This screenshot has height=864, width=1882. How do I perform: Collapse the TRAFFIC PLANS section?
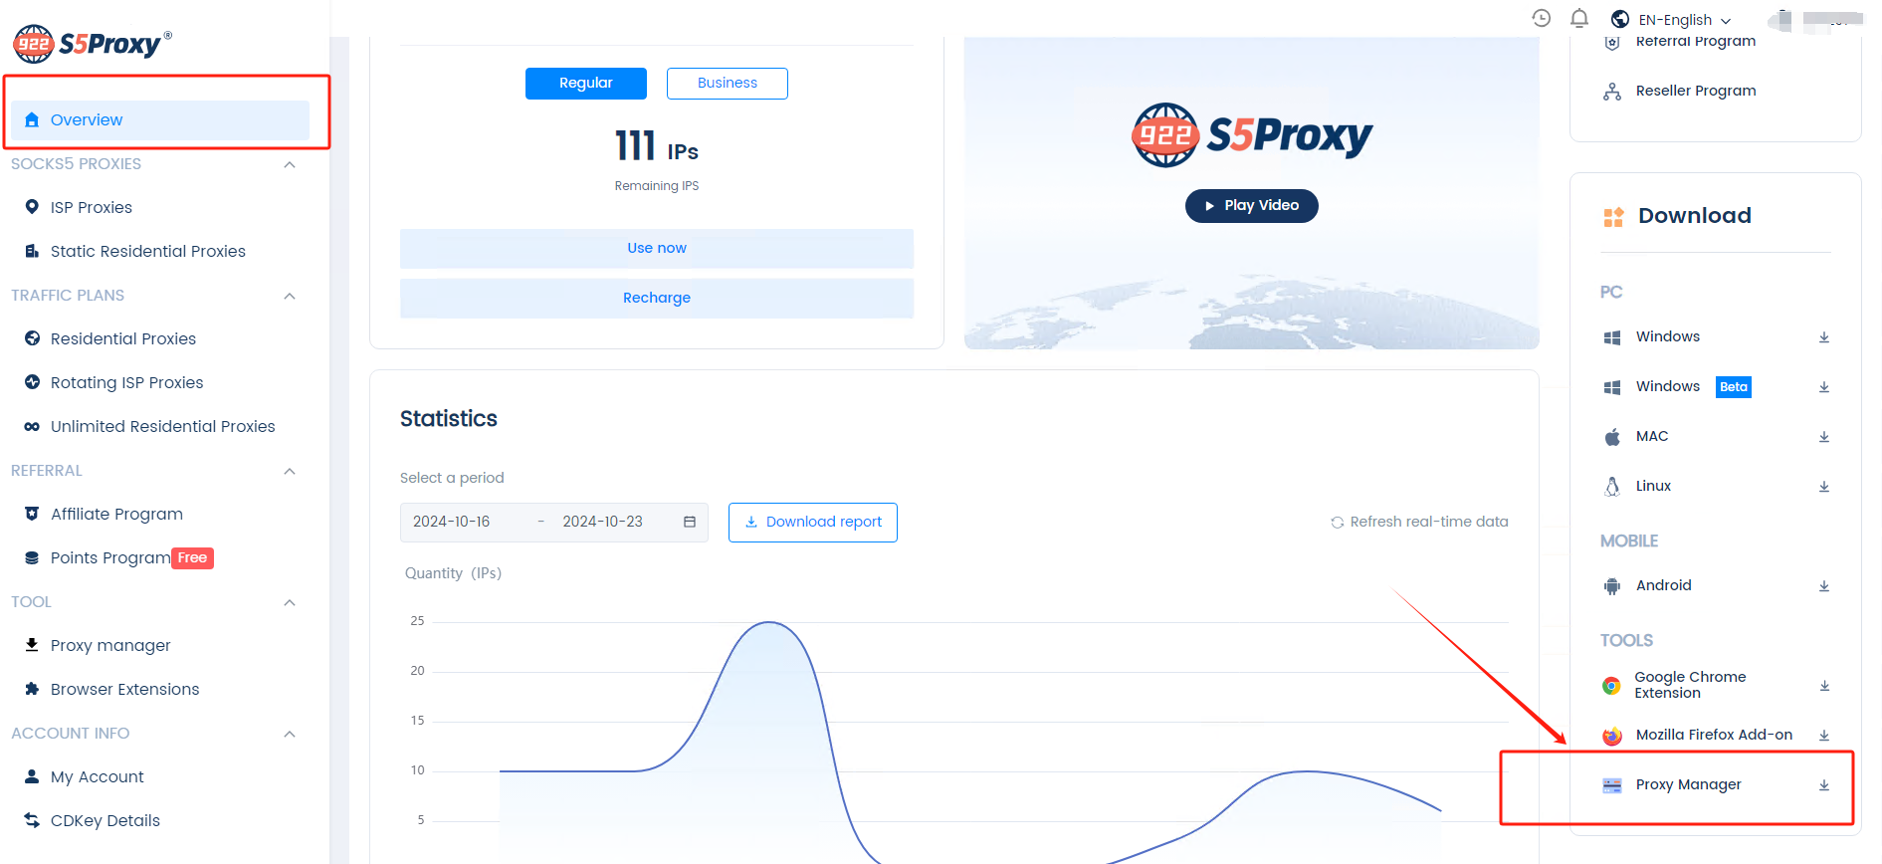pyautogui.click(x=290, y=296)
